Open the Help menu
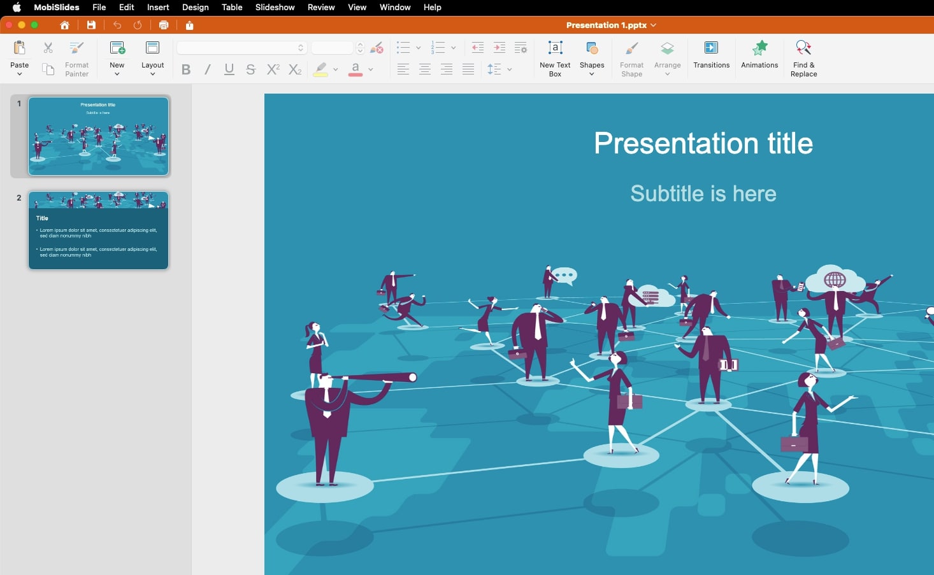Image resolution: width=934 pixels, height=575 pixels. click(x=433, y=7)
